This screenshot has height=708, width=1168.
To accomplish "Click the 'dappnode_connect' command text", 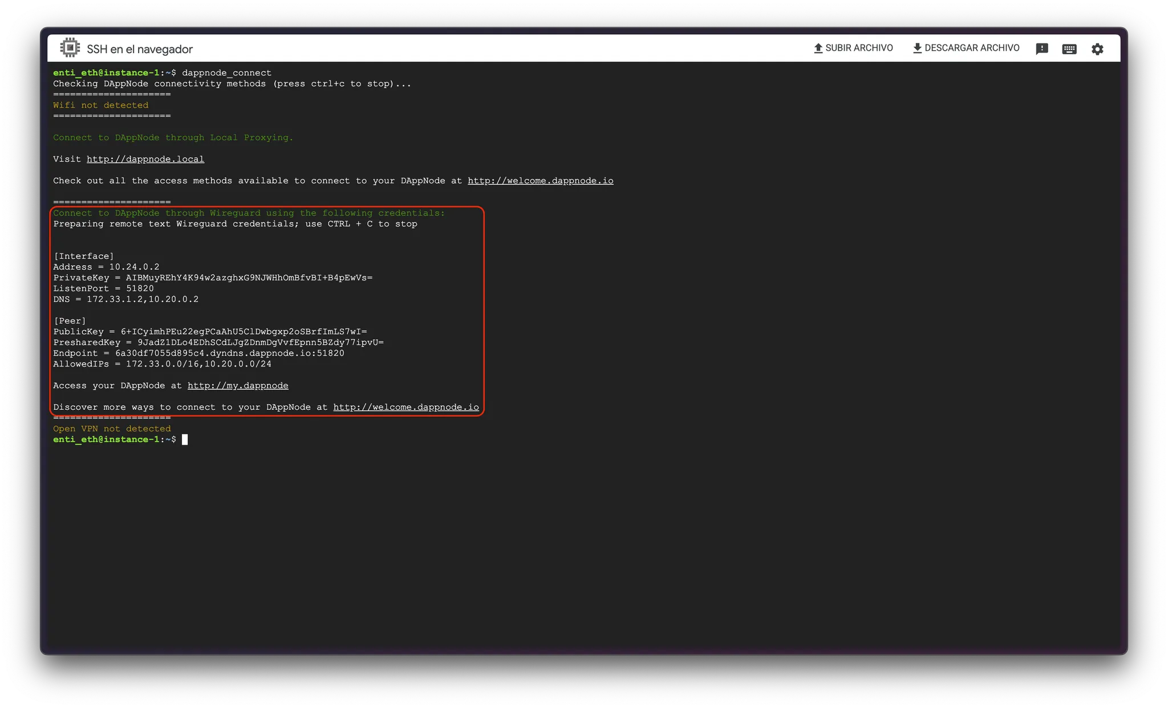I will pos(227,73).
